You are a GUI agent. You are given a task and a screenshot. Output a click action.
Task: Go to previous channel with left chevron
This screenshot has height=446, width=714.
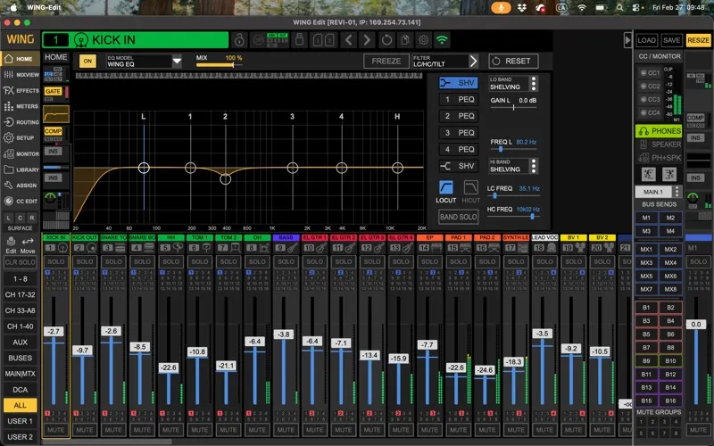pos(348,40)
